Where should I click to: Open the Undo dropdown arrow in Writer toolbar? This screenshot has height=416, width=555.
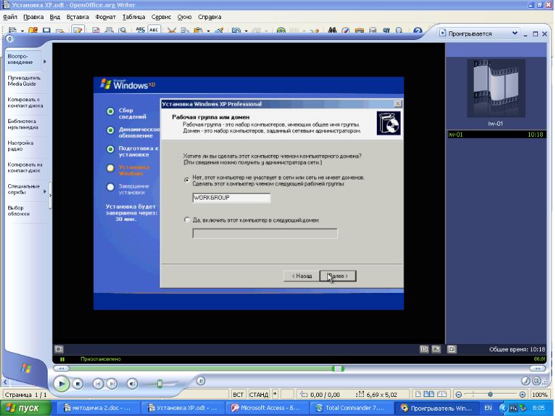(246, 31)
